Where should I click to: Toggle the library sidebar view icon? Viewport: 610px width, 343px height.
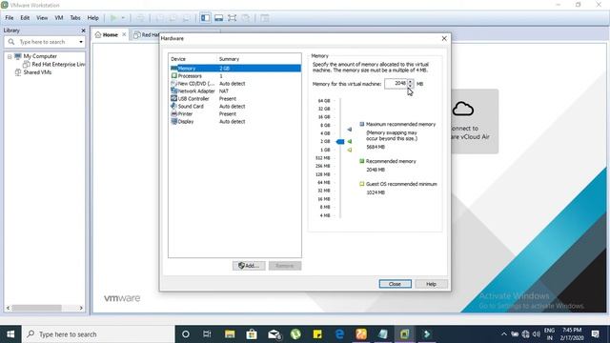click(206, 18)
